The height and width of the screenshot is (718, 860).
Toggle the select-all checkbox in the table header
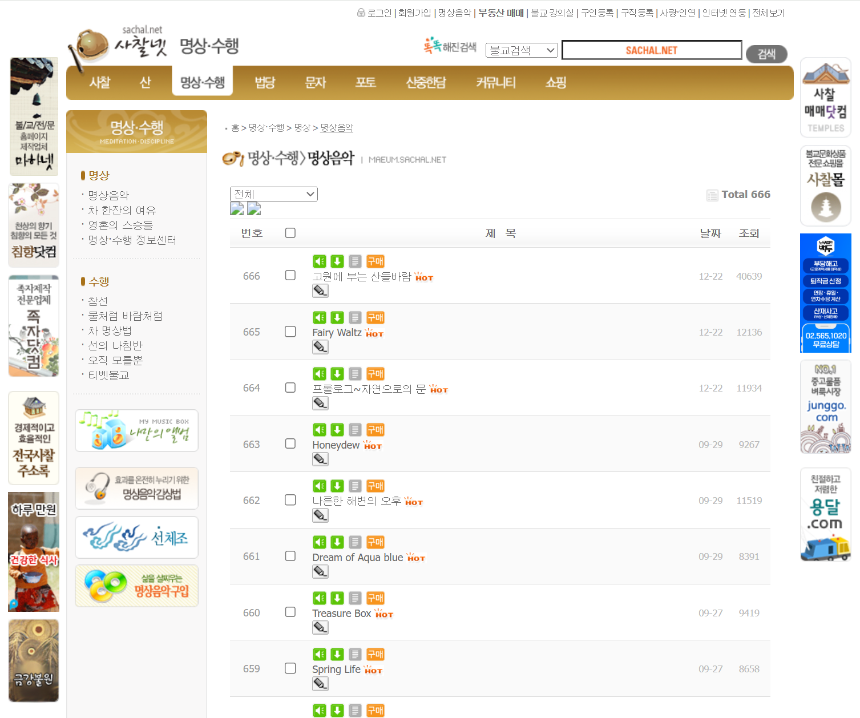tap(290, 233)
